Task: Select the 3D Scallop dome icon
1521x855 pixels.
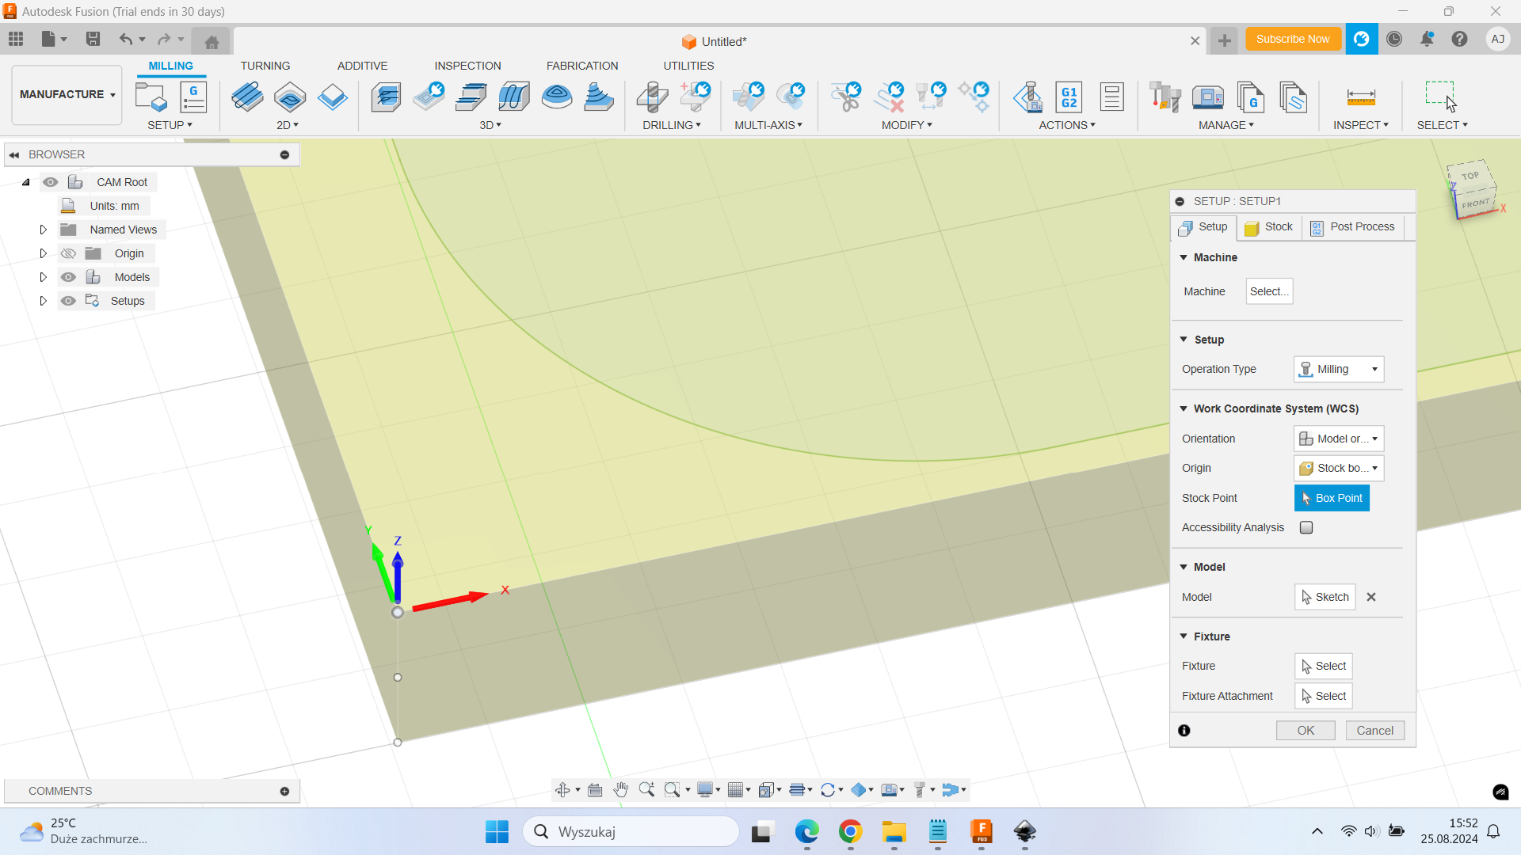Action: (557, 97)
